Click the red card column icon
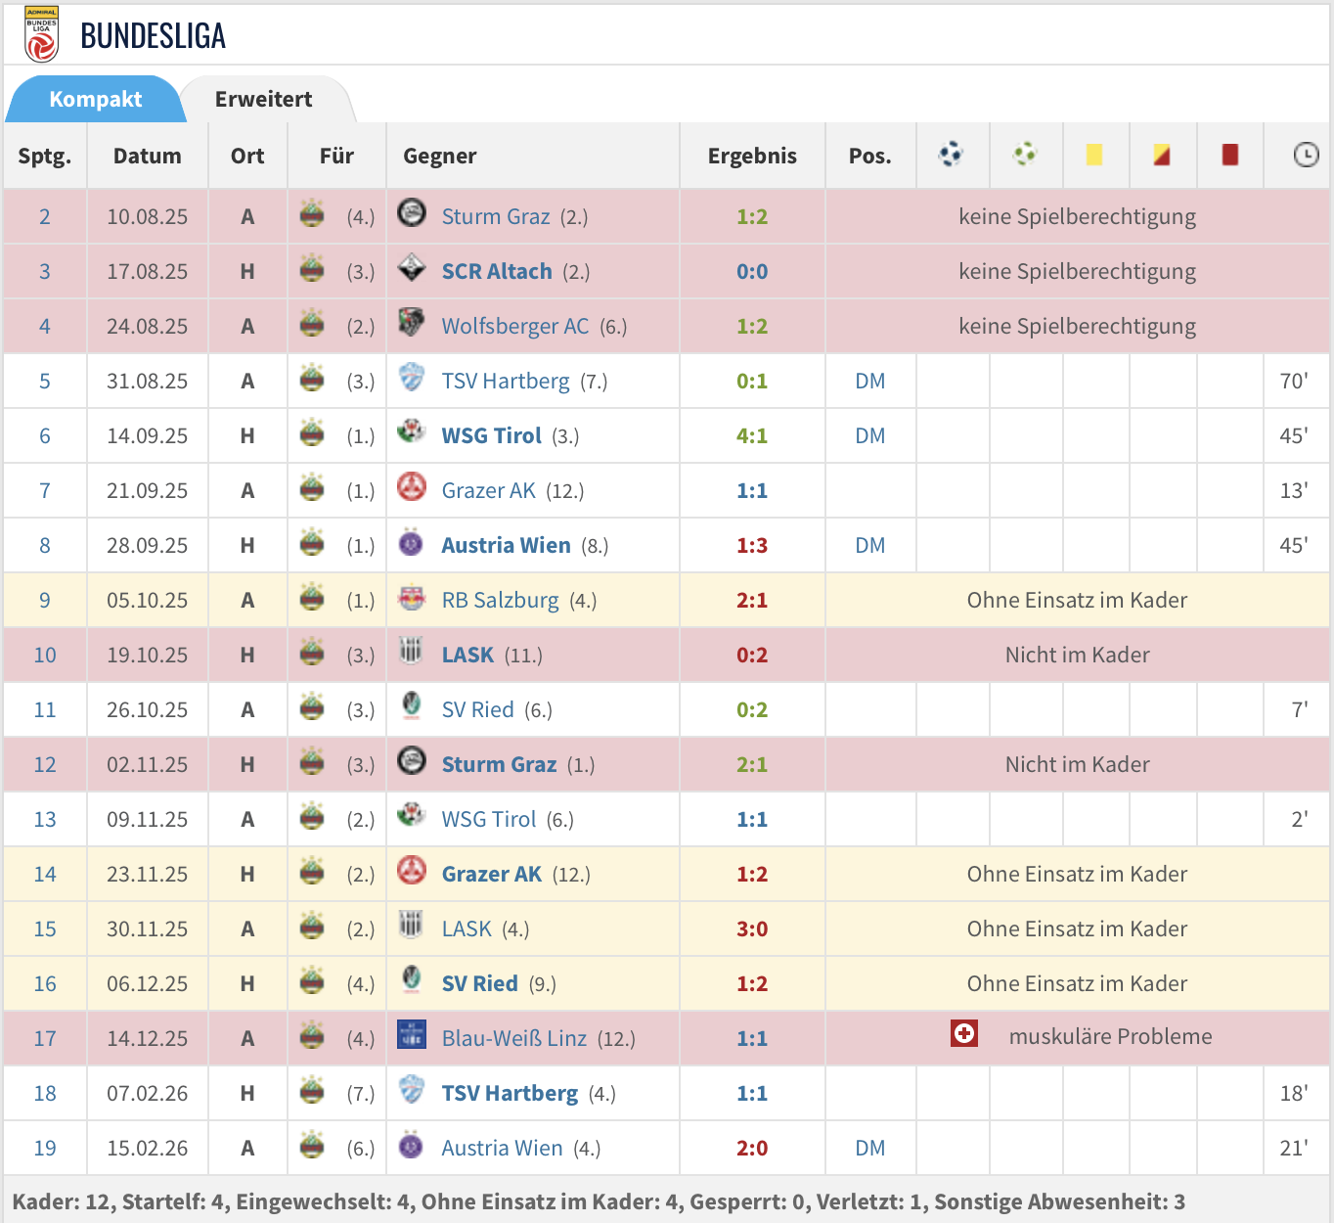This screenshot has width=1334, height=1223. (x=1230, y=155)
